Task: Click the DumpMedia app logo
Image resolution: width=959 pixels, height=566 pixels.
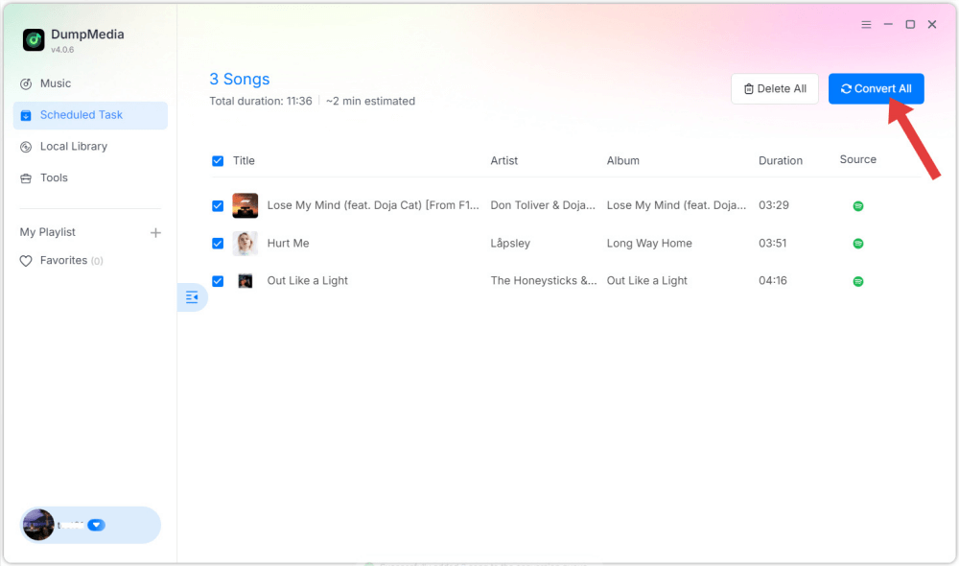Action: [32, 39]
